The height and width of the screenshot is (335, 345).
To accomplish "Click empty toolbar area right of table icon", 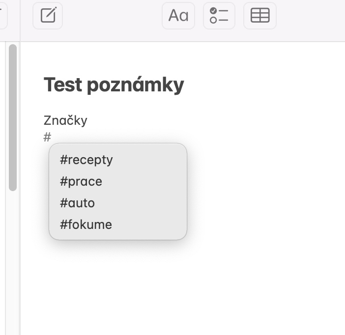I will click(x=311, y=16).
